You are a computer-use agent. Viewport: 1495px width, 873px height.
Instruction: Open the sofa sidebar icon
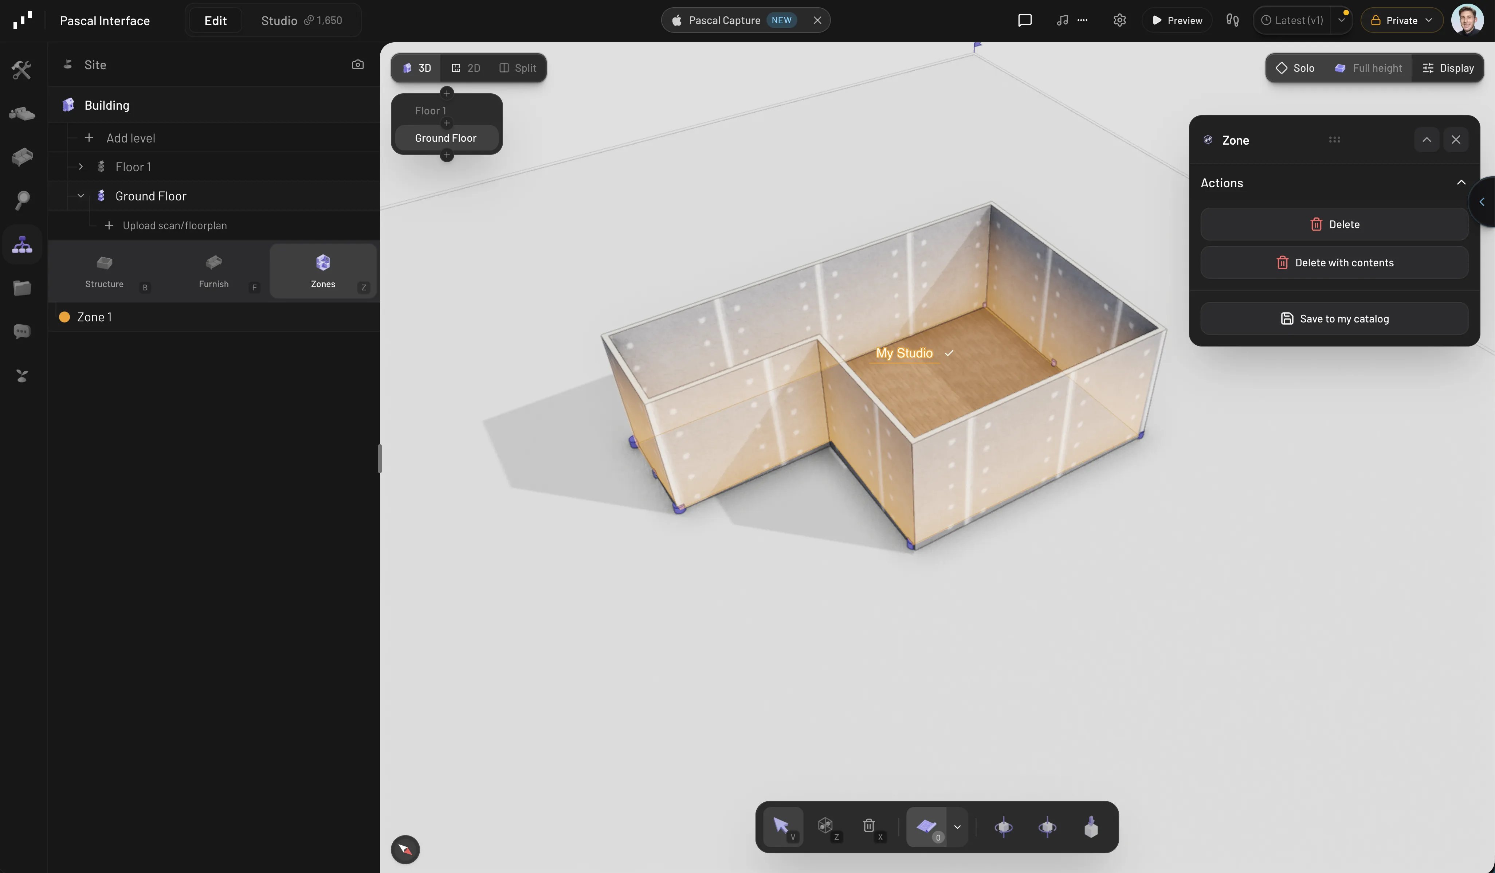point(22,157)
